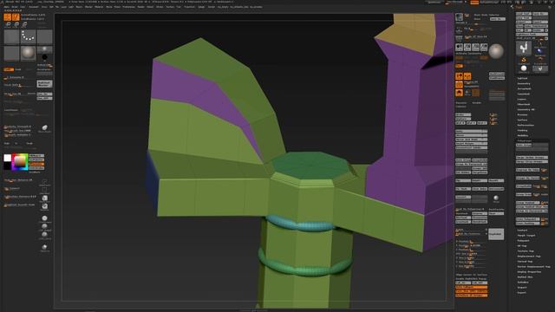Click the bright button under left alpha slot
Viewport: 555px width, 312px height.
pos(44,84)
